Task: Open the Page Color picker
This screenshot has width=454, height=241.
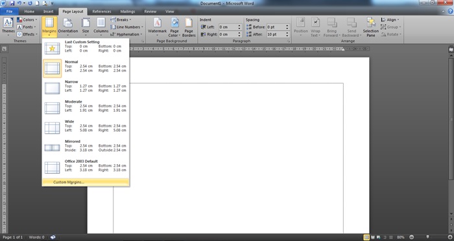Action: coord(174,26)
